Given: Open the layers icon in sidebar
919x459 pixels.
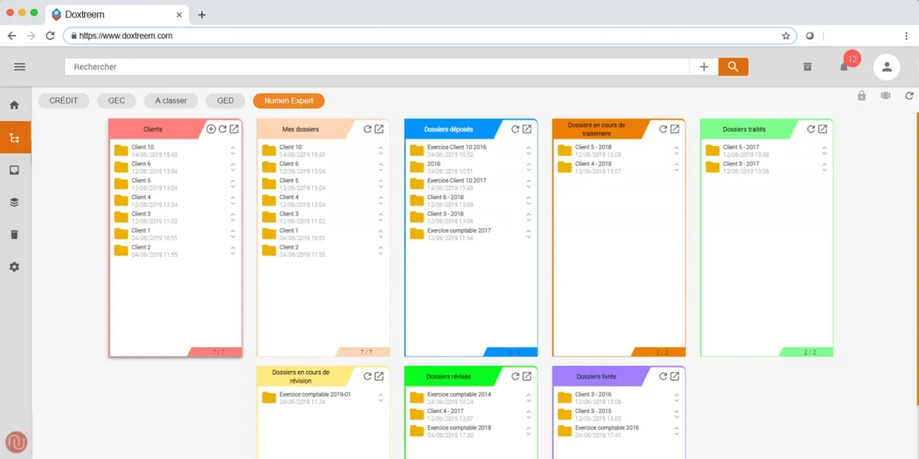Looking at the screenshot, I should pyautogui.click(x=14, y=203).
